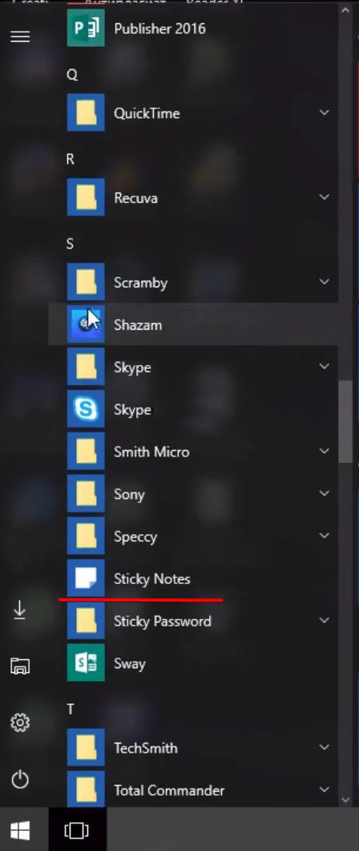The height and width of the screenshot is (851, 359).
Task: Click the scrollbar down arrow
Action: coord(345,800)
